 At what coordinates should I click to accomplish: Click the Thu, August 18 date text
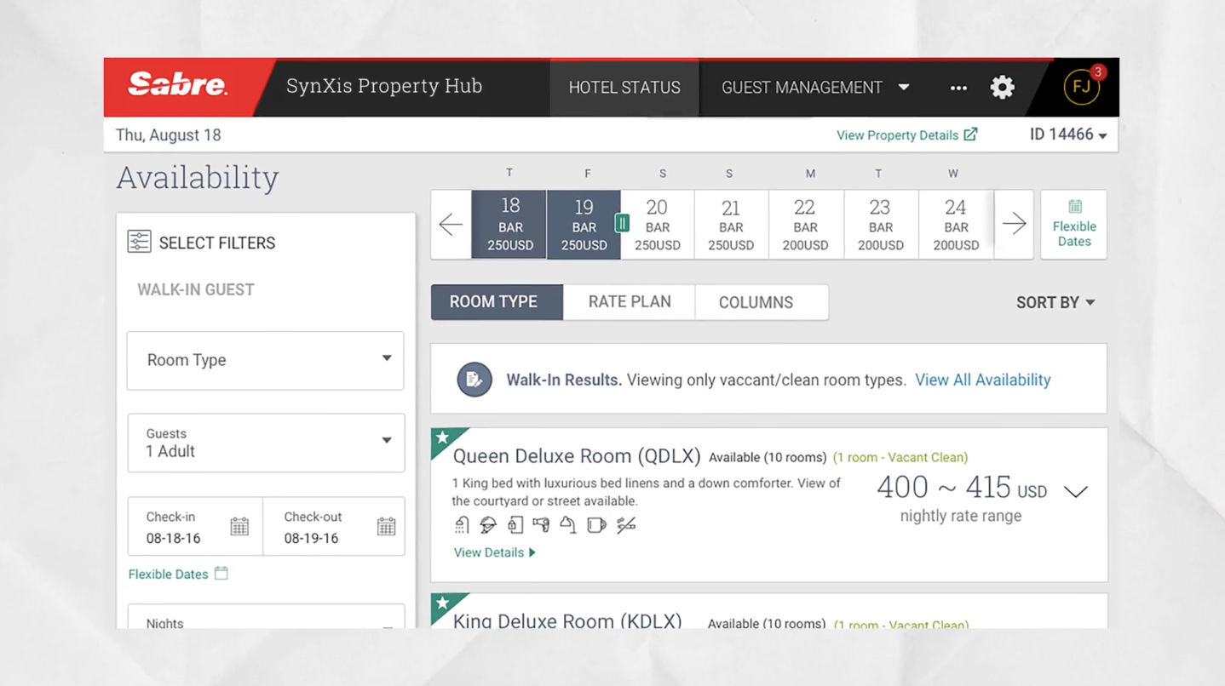[168, 134]
